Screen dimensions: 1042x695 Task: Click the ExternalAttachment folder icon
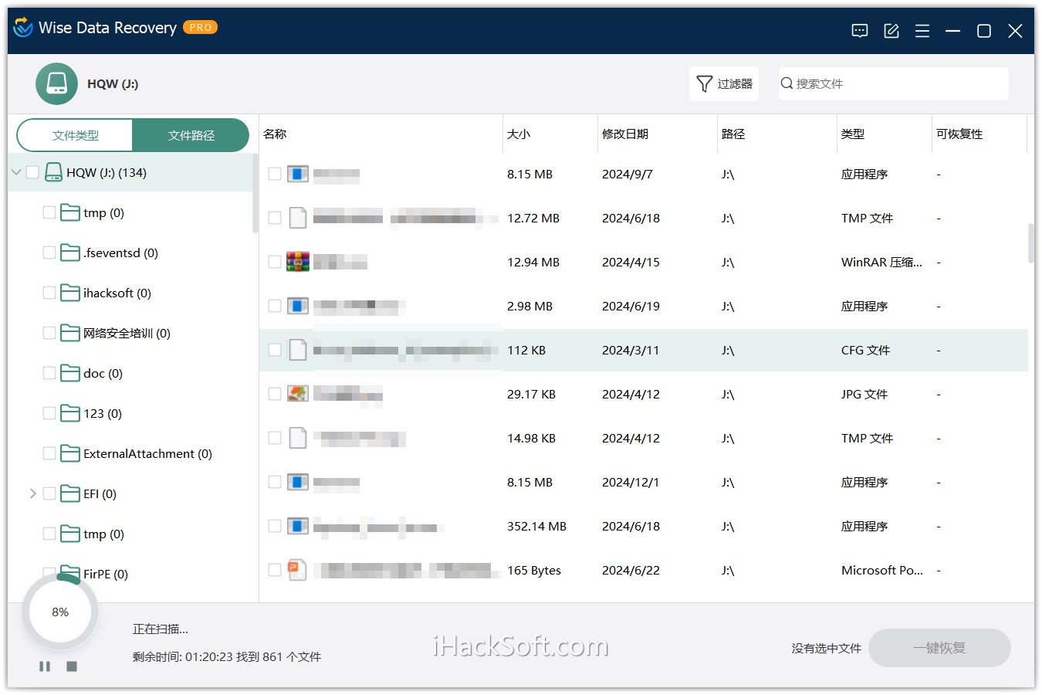coord(70,453)
